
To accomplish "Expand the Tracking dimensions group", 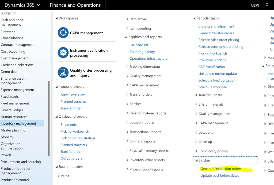I will (x=127, y=67).
